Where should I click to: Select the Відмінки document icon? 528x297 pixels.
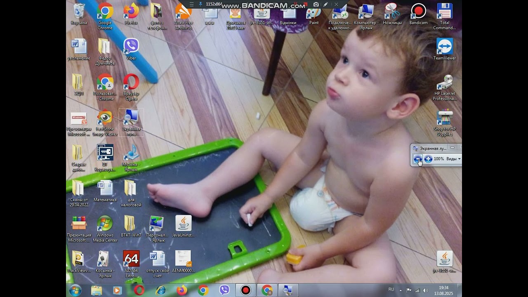click(288, 16)
